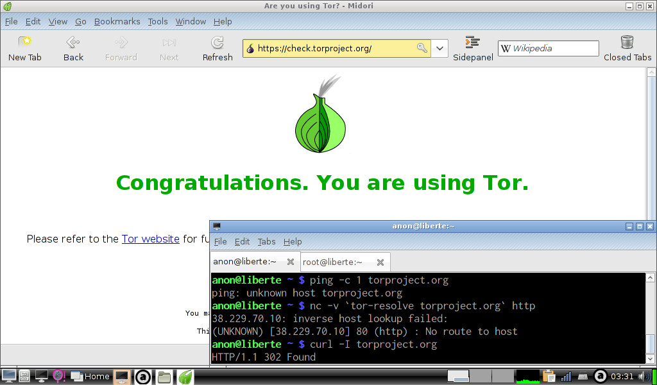657x385 pixels.
Task: Click the Forward navigation button
Action: coord(121,49)
